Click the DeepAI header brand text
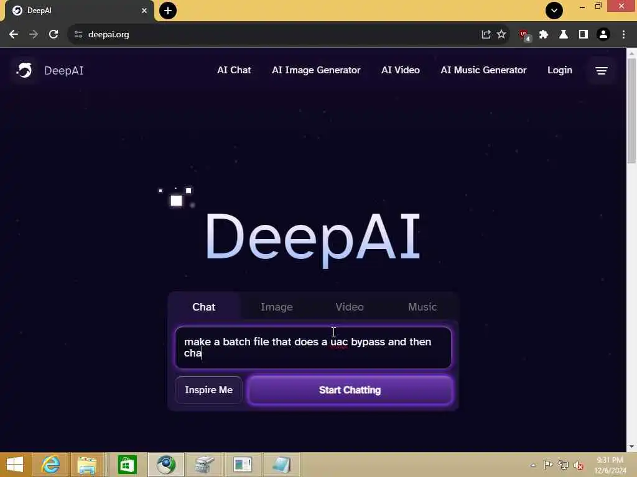Viewport: 637px width, 477px height. [x=64, y=71]
